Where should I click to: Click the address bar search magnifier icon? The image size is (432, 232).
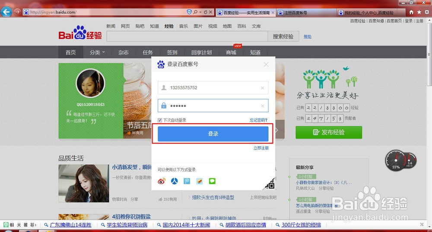click(x=195, y=12)
